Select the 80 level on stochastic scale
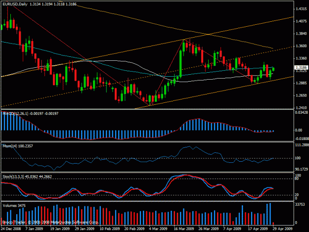Image resolution: width=309 pixels, height=232 pixels. (x=297, y=179)
